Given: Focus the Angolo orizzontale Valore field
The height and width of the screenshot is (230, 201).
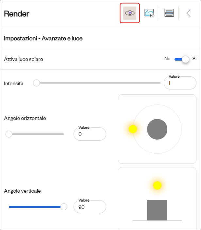Looking at the screenshot, I should coord(90,134).
